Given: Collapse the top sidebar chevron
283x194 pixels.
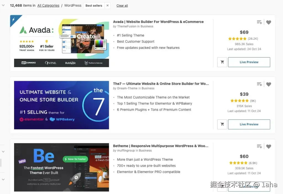Looking at the screenshot, I should (3, 5).
